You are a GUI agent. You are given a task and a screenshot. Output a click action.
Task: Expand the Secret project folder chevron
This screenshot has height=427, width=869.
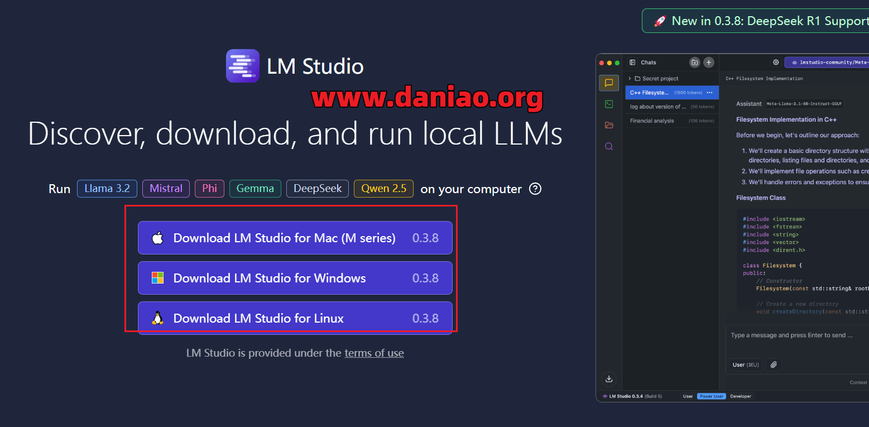coord(630,79)
